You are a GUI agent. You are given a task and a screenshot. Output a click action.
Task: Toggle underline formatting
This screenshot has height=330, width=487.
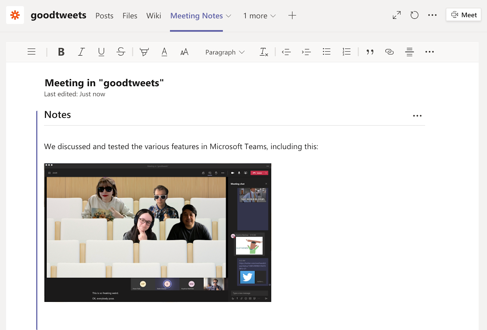(x=101, y=52)
